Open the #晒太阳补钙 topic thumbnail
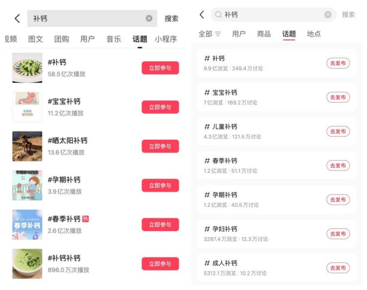 pos(27,146)
